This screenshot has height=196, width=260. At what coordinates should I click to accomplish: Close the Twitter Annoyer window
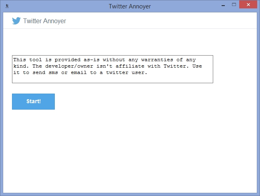pyautogui.click(x=248, y=4)
